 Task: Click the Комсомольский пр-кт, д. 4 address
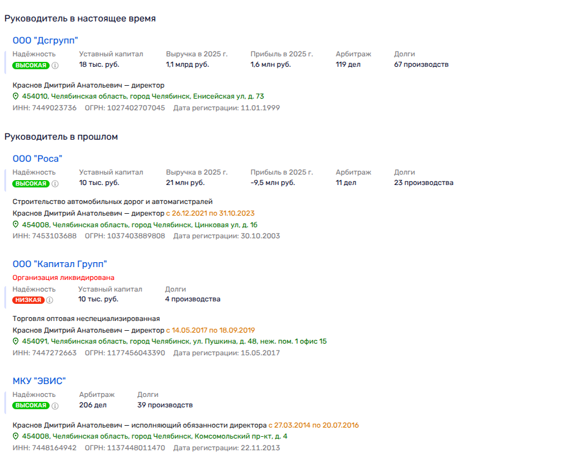[154, 436]
